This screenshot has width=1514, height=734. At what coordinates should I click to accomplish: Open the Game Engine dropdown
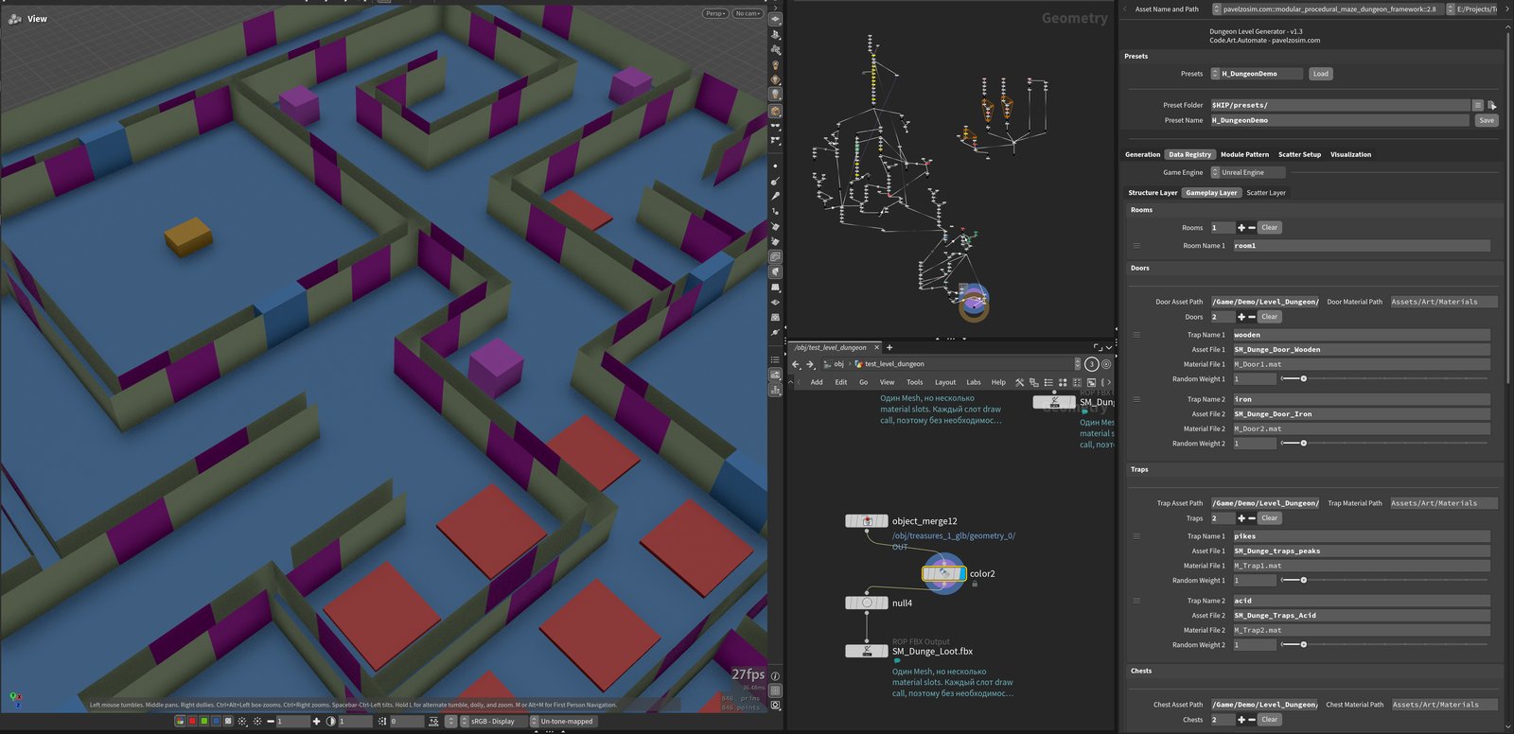click(1247, 172)
